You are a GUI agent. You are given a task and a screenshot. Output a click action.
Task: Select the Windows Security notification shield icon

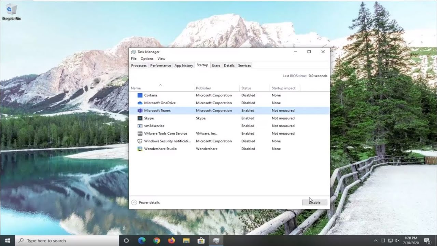pyautogui.click(x=140, y=141)
